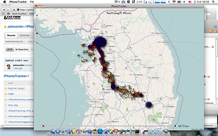Open the iPhoneTracking-Info.plist file
This screenshot has width=218, height=136.
21,111
